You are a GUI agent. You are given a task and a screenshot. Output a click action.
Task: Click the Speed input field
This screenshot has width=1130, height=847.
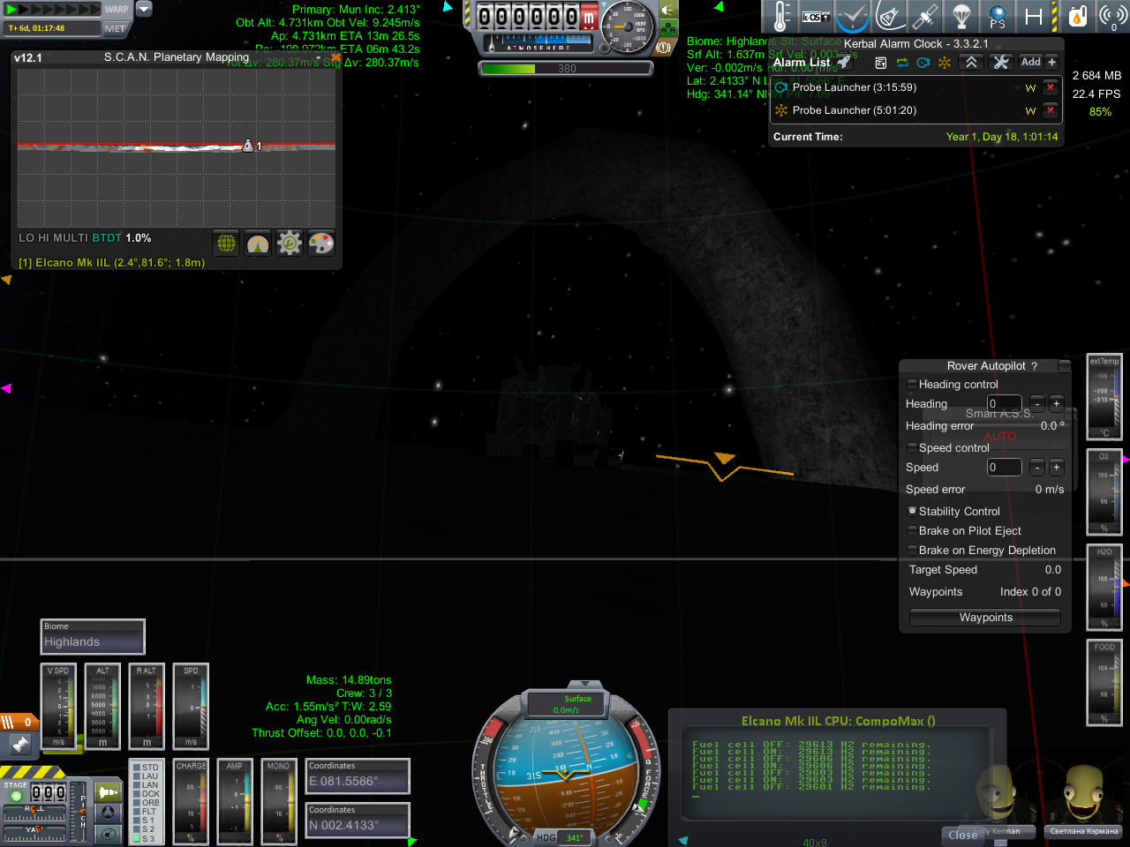(x=1004, y=468)
